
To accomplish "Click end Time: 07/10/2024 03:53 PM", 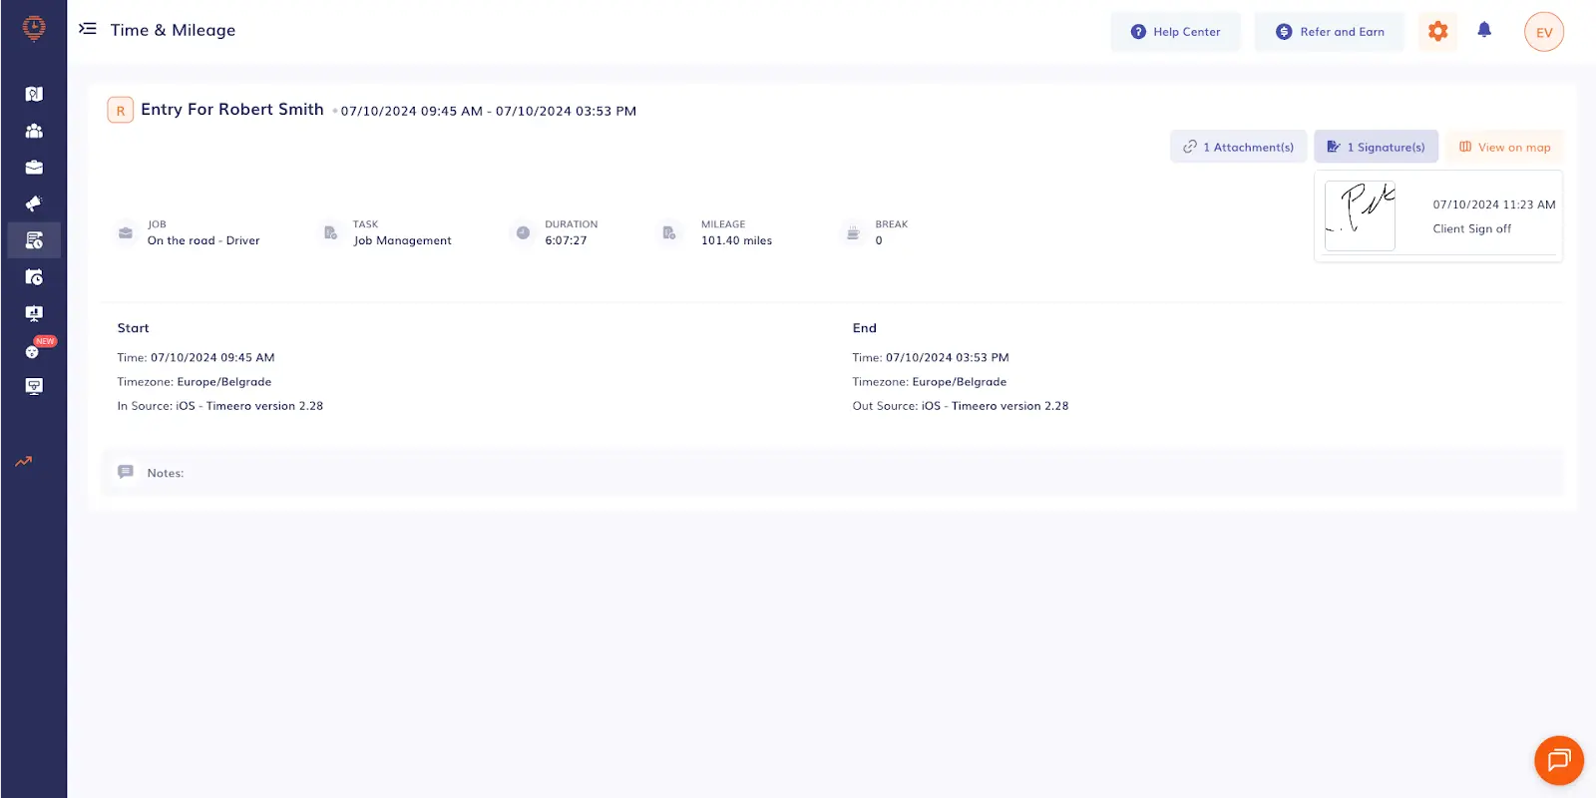I will click(x=931, y=357).
